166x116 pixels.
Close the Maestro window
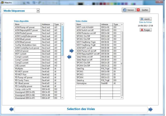pyautogui.click(x=159, y=2)
